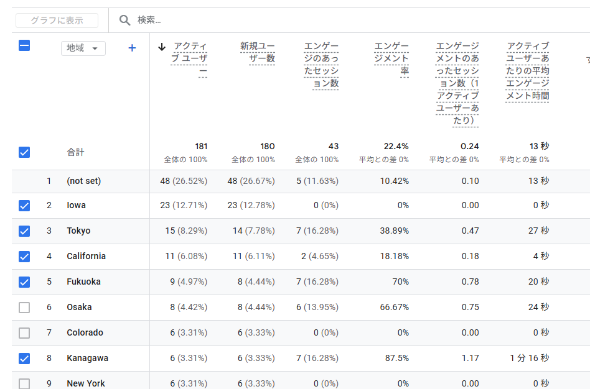Enable the New York row checkbox
The width and height of the screenshot is (590, 389).
pos(24,383)
